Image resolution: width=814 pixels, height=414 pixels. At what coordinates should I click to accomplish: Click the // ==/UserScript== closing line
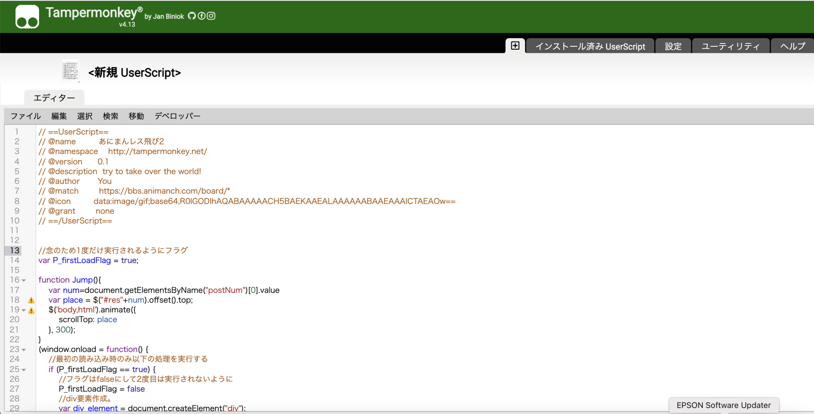(x=75, y=221)
